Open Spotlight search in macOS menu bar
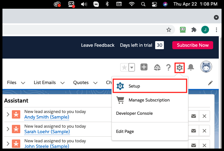 click(x=144, y=4)
